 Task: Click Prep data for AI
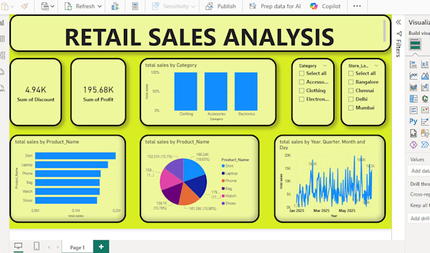[275, 6]
